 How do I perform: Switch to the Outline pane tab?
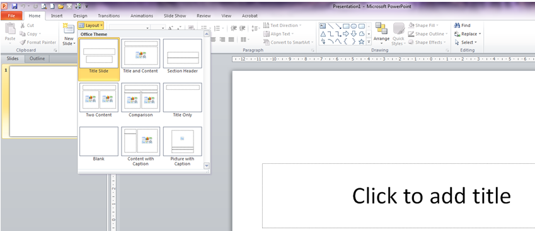point(37,58)
